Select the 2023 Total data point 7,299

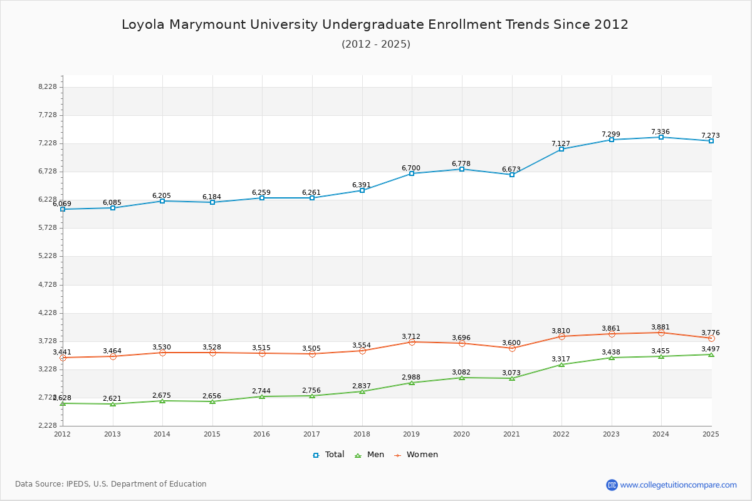point(612,140)
